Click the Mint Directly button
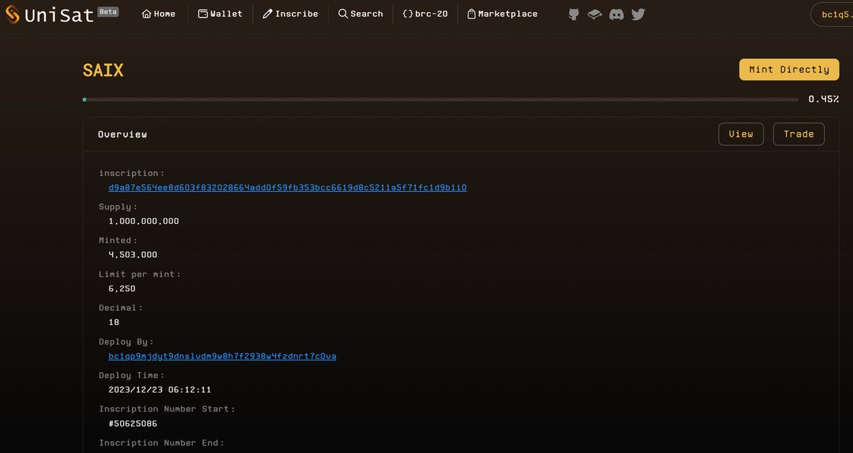 (x=789, y=70)
